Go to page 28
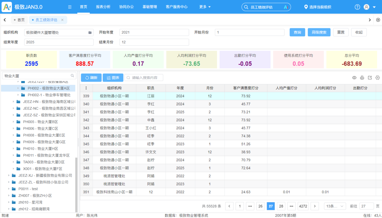The width and height of the screenshot is (382, 218). click(x=281, y=206)
